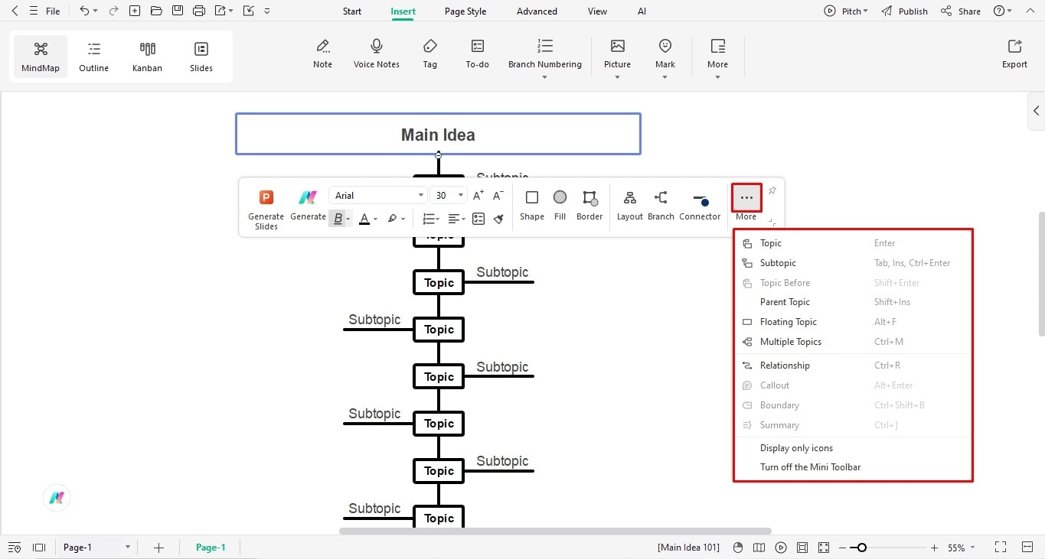The image size is (1045, 559).
Task: Open the Connector style options
Action: click(x=700, y=205)
